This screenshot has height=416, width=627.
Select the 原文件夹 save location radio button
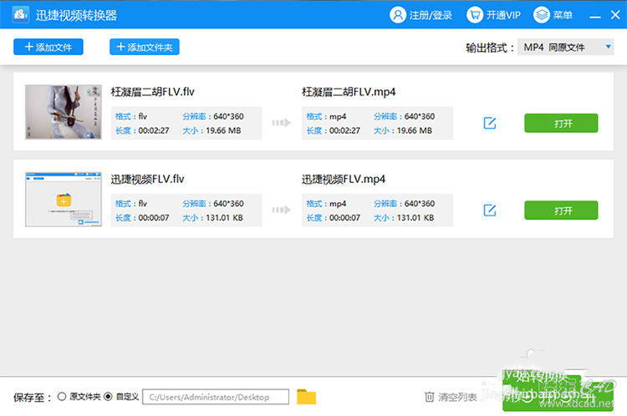click(62, 397)
